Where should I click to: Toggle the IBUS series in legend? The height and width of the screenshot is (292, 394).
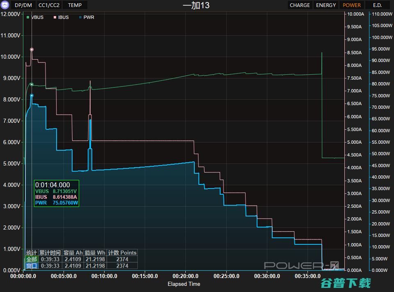61,17
